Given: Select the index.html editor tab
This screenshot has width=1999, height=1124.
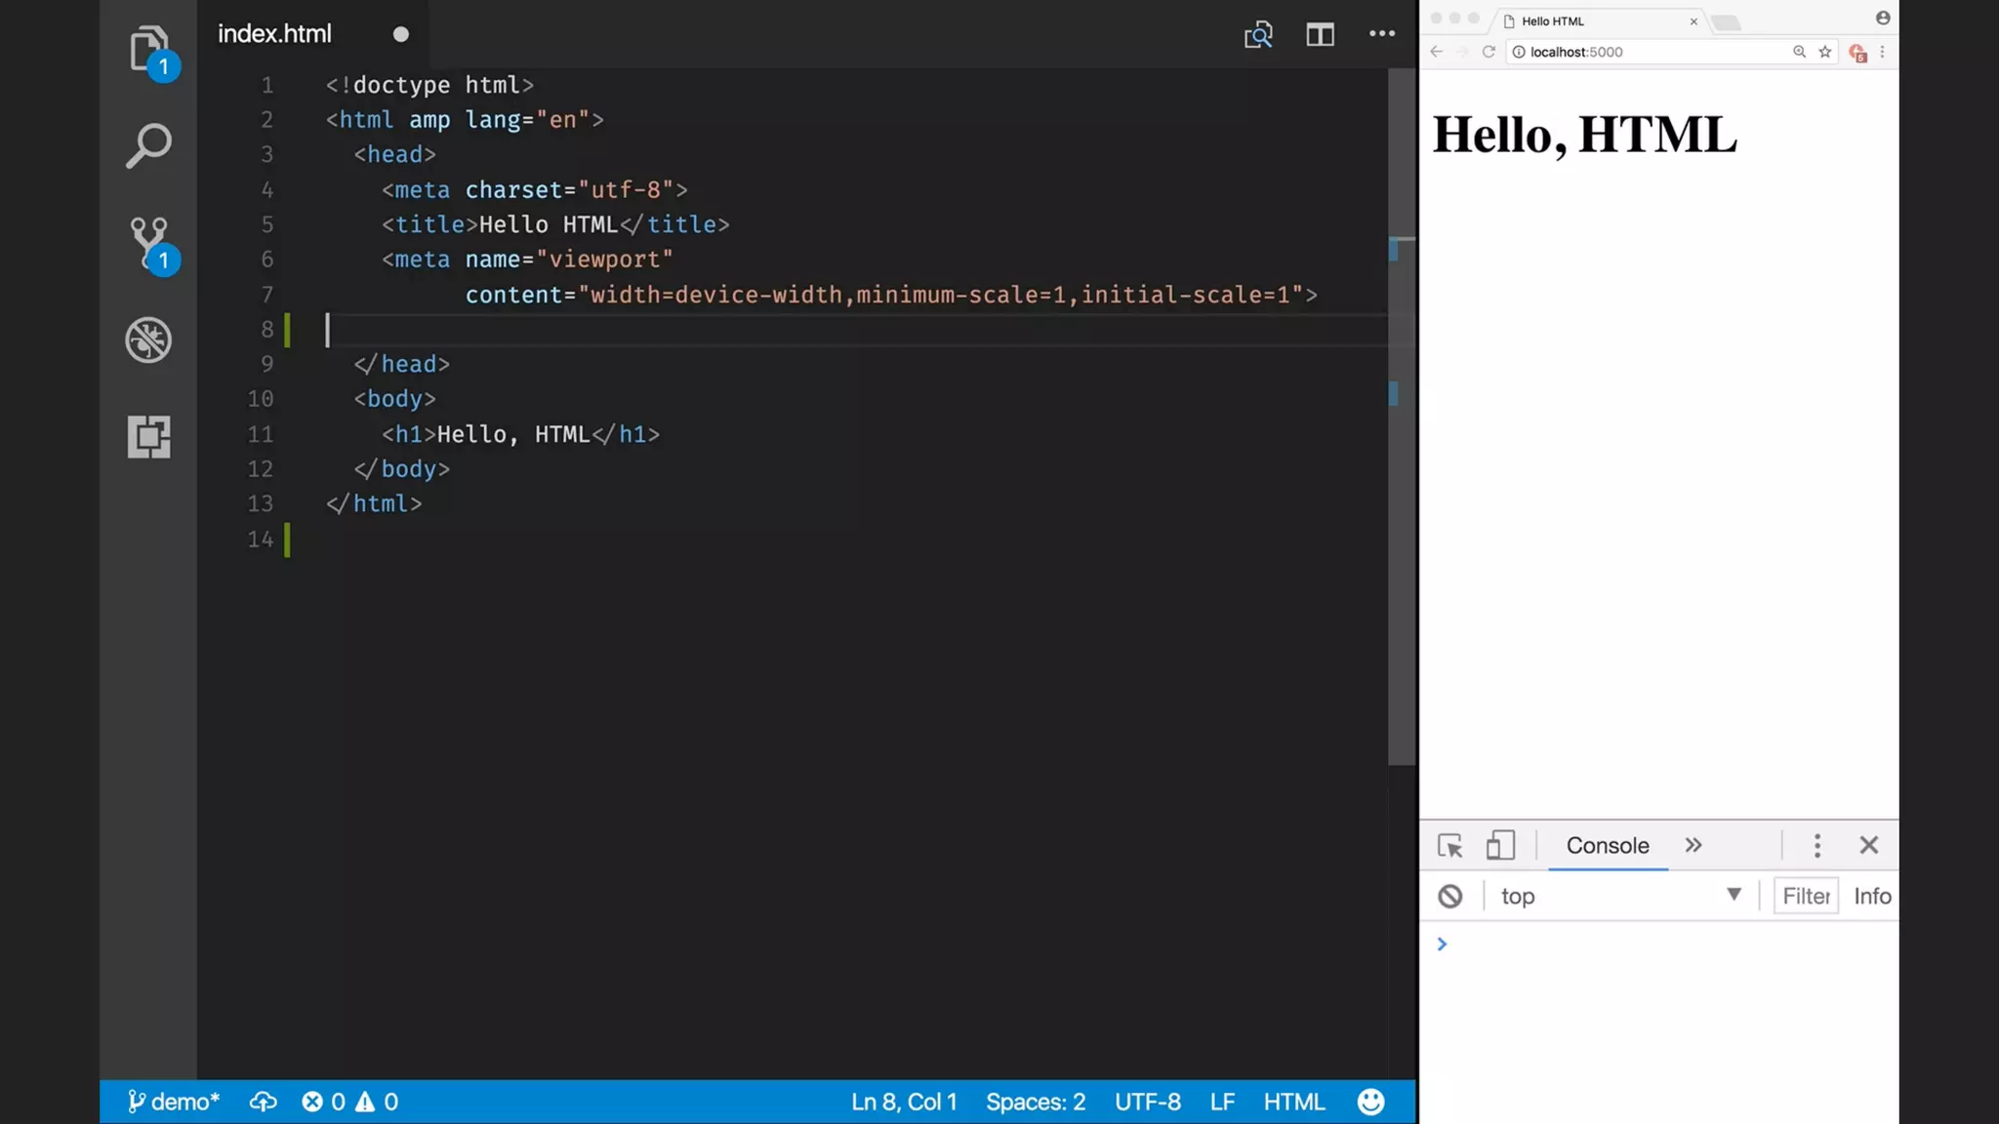Looking at the screenshot, I should 275,34.
